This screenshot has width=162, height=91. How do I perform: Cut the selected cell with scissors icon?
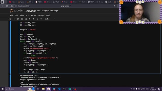[18, 19]
